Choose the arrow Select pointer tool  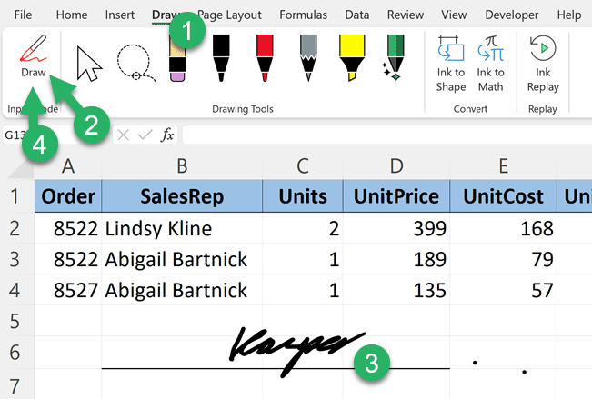point(89,64)
